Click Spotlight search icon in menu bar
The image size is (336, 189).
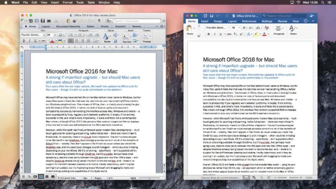pyautogui.click(x=323, y=2)
